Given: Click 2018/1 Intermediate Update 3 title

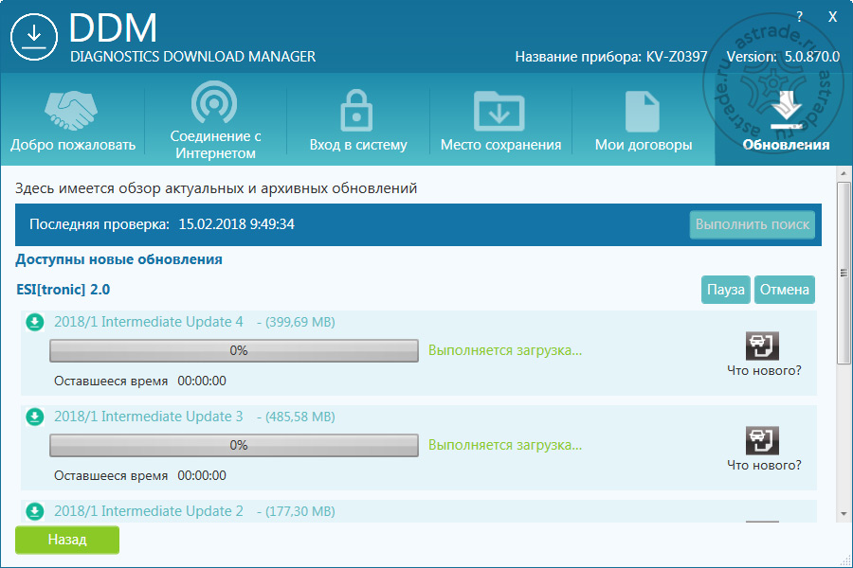Looking at the screenshot, I should (x=149, y=417).
